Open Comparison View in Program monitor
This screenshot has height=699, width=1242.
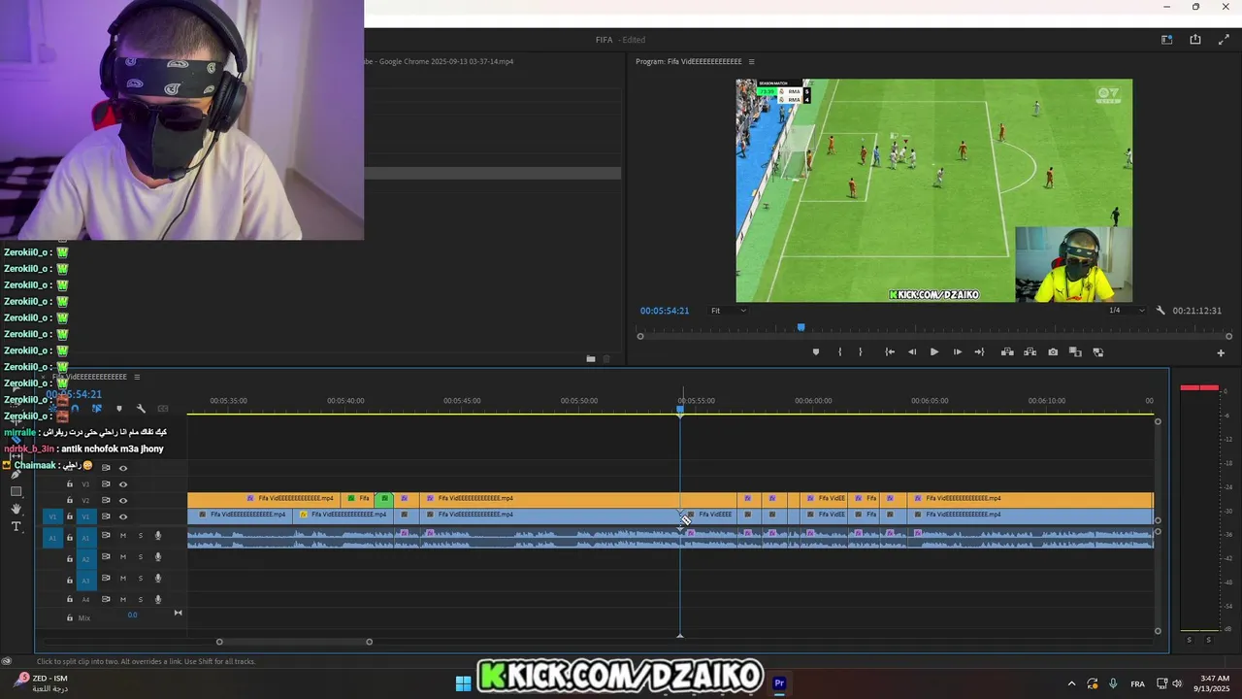click(1075, 352)
